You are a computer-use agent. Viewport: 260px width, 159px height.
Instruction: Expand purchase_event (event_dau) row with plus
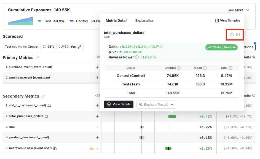tap(97, 78)
